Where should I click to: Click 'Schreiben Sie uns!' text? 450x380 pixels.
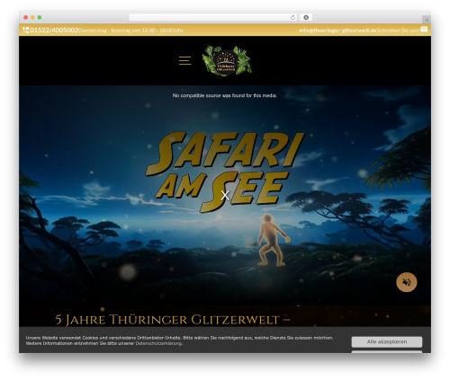pos(398,31)
